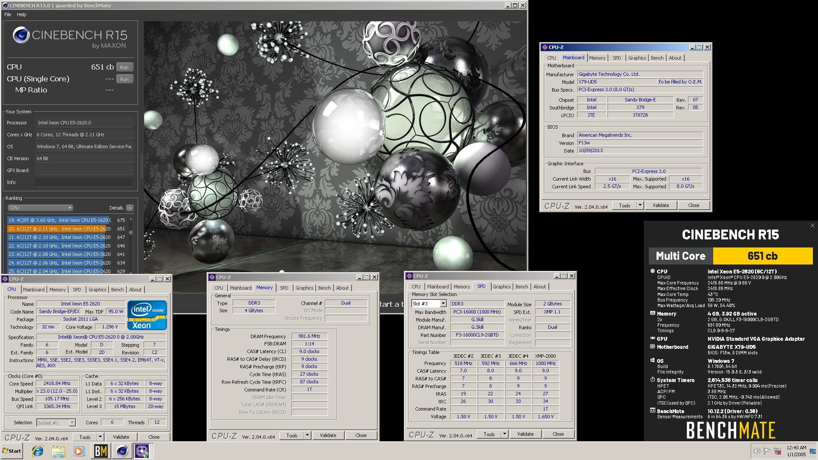Viewport: 818px width, 460px height.
Task: Click the Info input field in Cinebench
Action: 84,182
